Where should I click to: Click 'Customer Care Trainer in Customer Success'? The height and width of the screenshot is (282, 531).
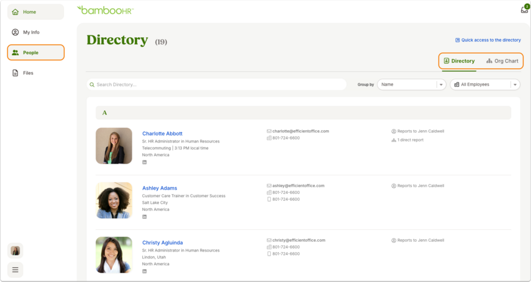coord(184,196)
